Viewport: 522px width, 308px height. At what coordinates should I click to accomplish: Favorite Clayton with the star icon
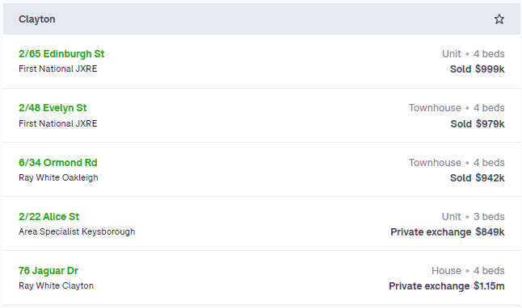point(499,19)
